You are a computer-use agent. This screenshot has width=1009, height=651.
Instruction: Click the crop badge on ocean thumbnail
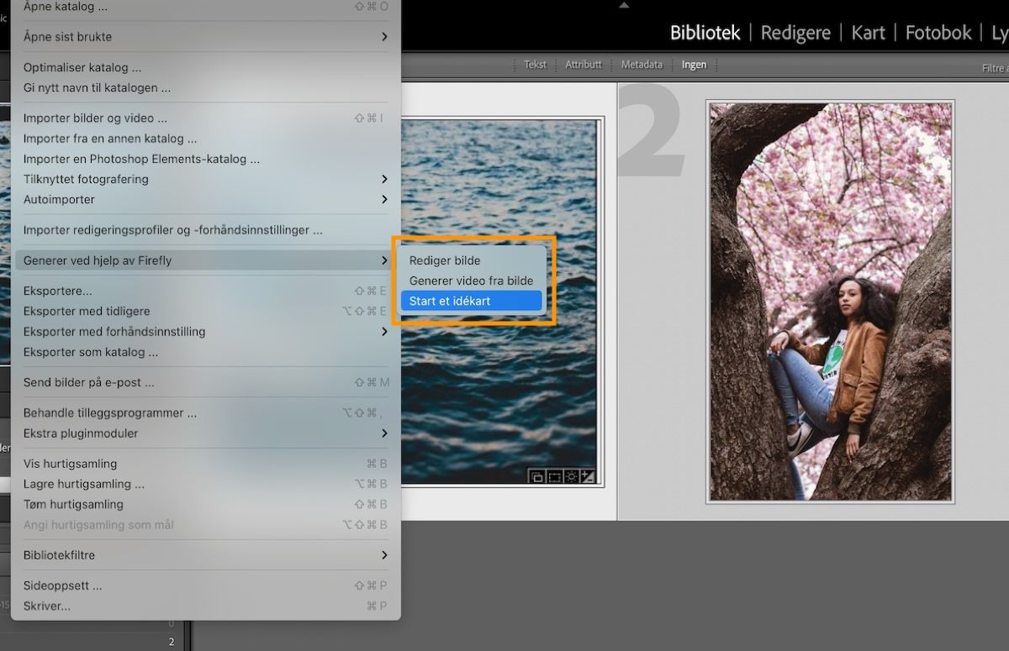pos(554,476)
